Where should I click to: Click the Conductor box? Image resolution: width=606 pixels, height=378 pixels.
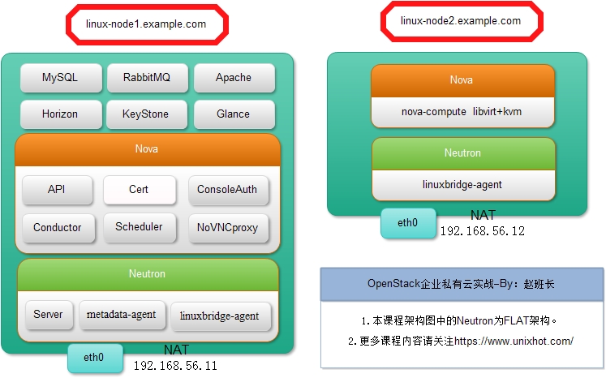click(x=58, y=228)
